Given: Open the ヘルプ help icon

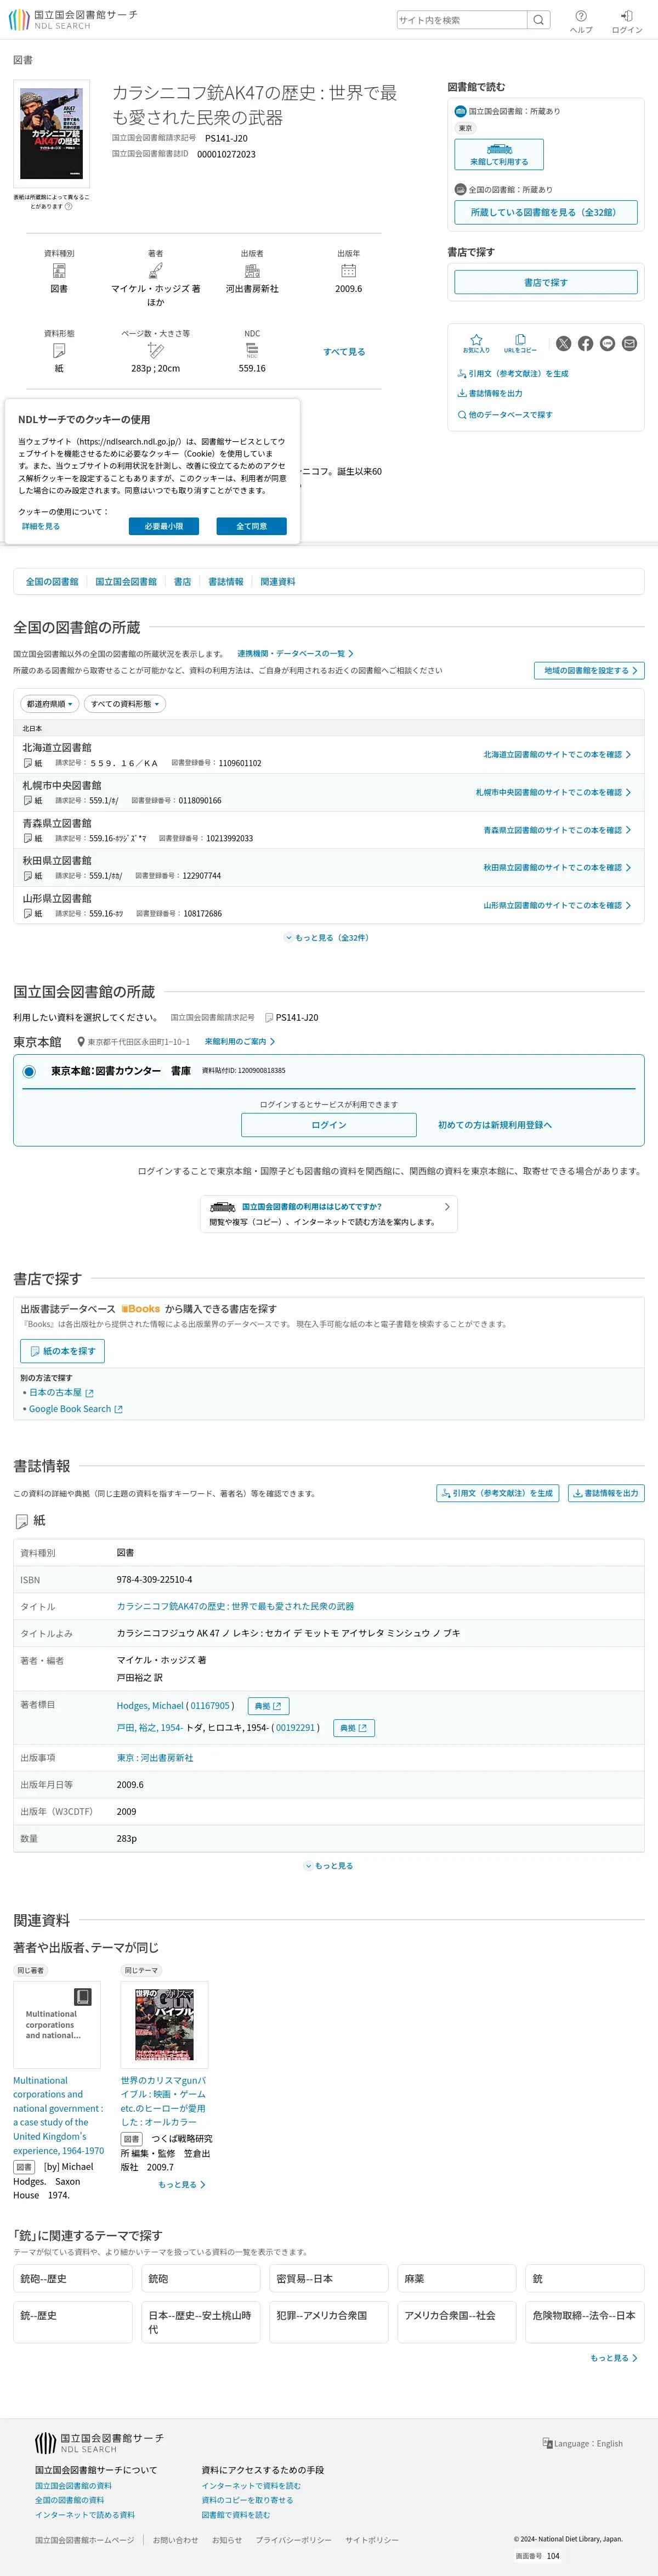Looking at the screenshot, I should click(581, 21).
